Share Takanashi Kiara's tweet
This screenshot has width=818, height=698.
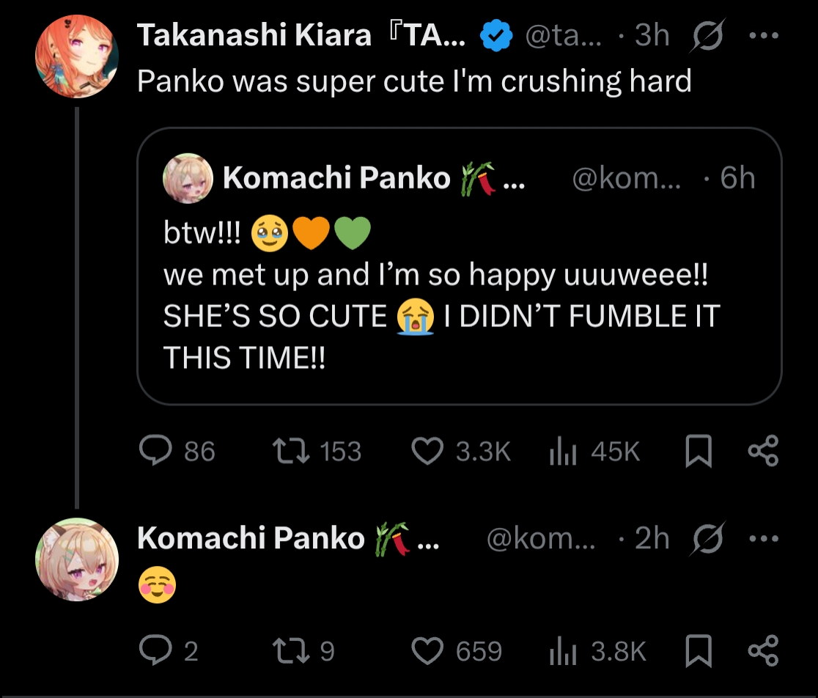[763, 451]
